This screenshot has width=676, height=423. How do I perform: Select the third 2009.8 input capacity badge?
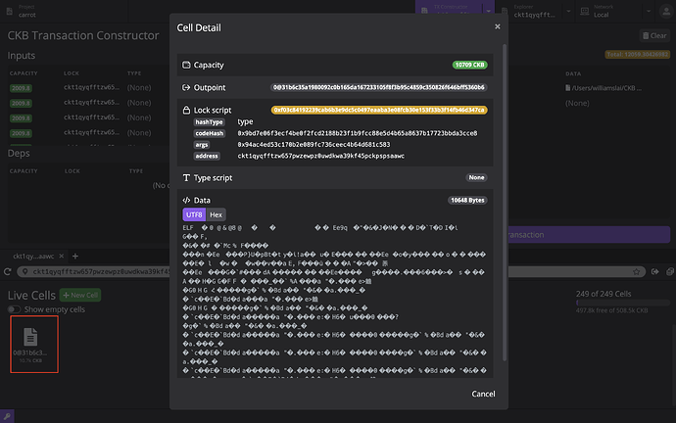tap(21, 118)
